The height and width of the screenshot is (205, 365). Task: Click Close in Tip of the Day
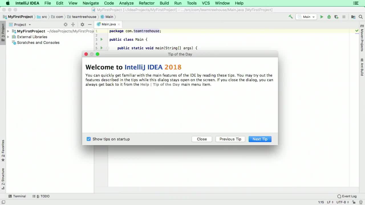[202, 139]
